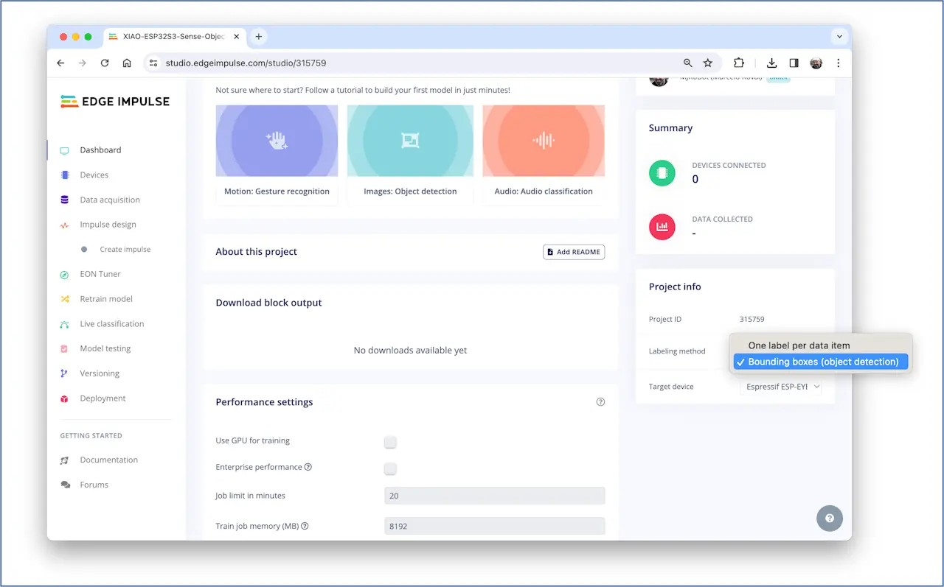The image size is (944, 587).
Task: Open the Live classification menu item
Action: tap(111, 324)
